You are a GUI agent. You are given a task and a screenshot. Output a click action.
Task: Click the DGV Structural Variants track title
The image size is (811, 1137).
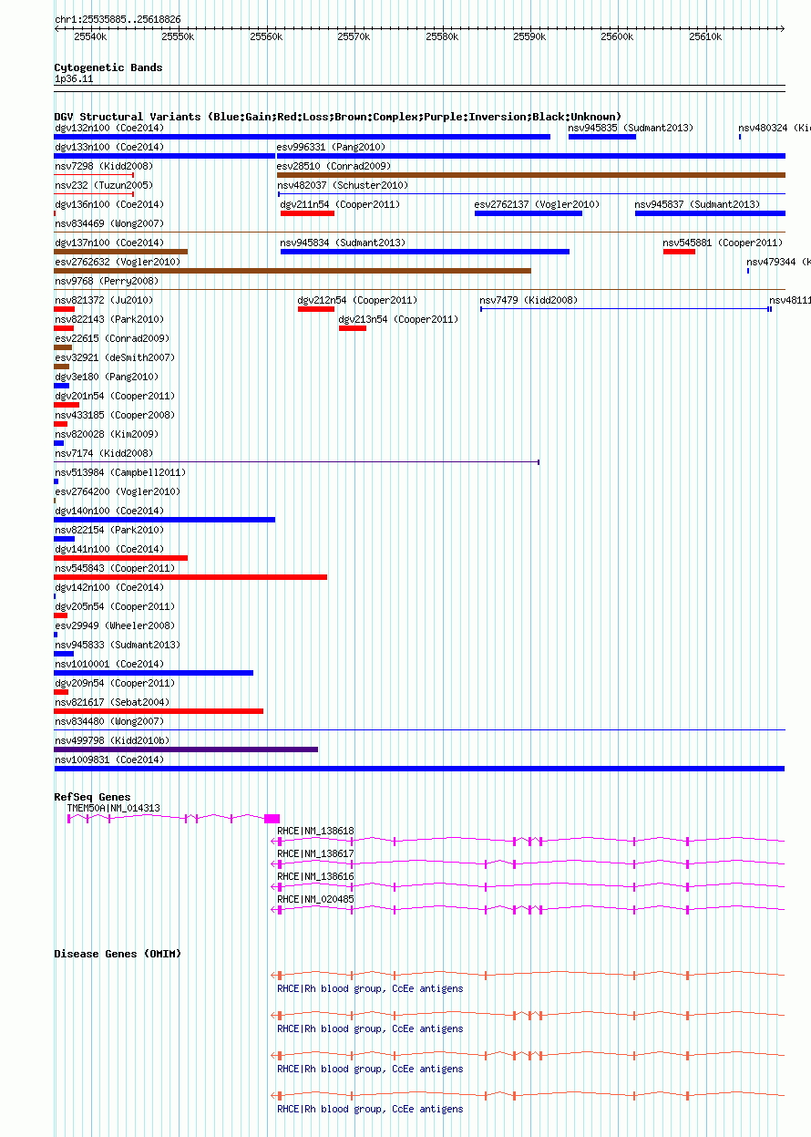(338, 117)
